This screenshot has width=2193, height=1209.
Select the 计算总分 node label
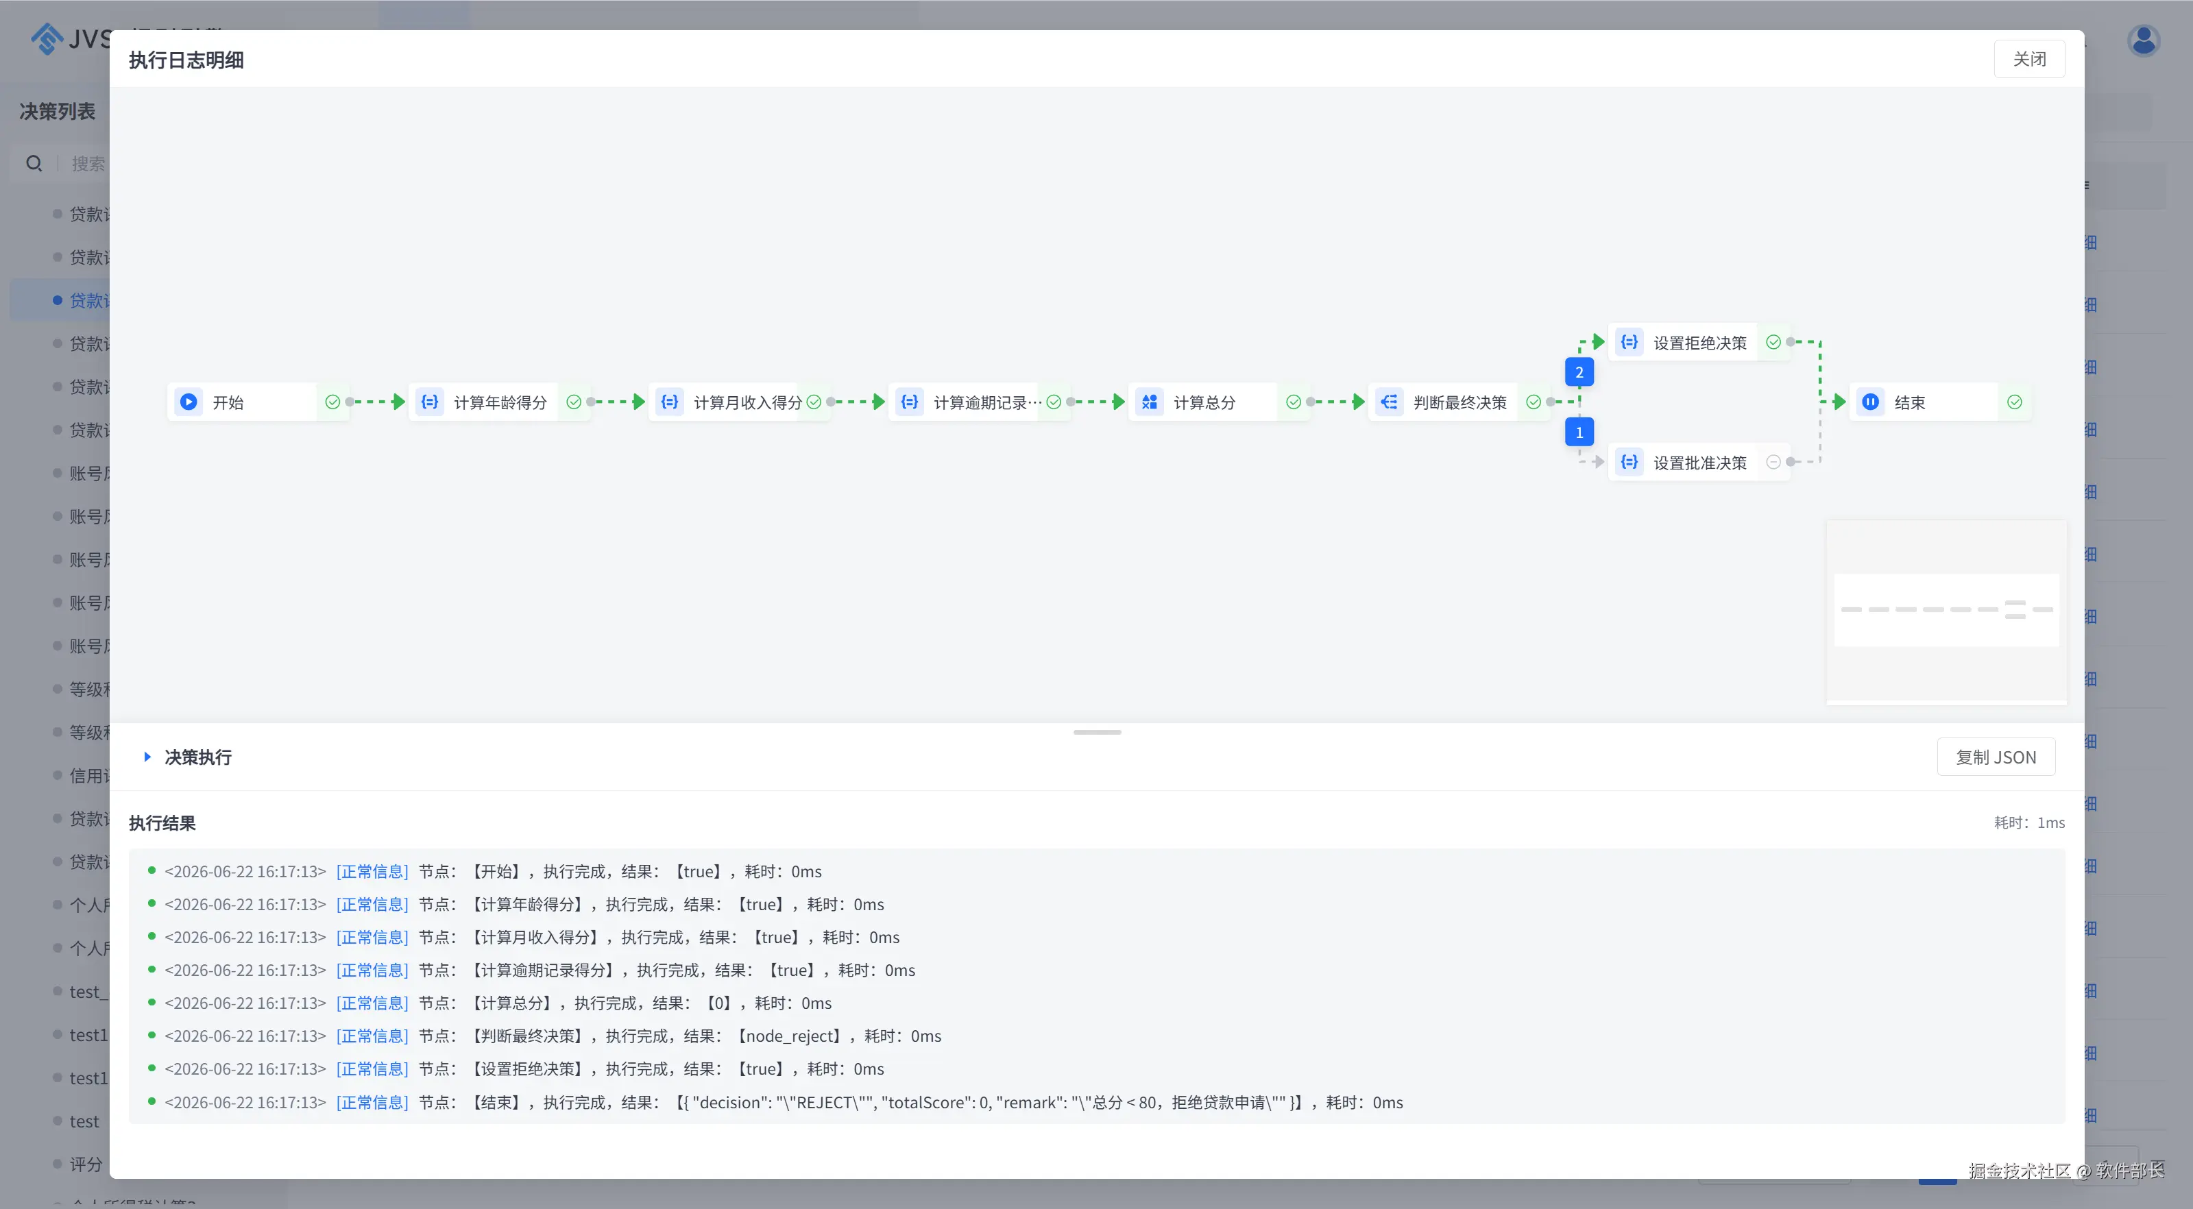tap(1204, 403)
